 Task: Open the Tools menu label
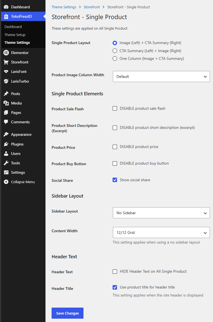[16, 163]
